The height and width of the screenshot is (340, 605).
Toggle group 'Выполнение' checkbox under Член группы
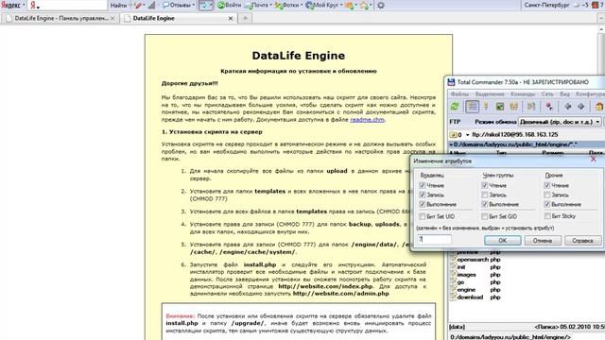(485, 204)
